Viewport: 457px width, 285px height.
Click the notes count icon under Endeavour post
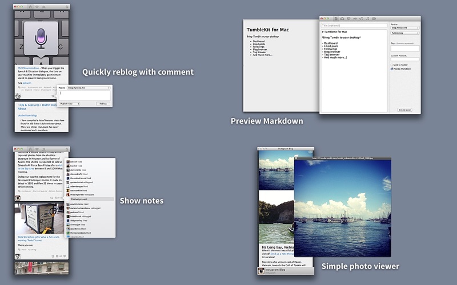click(x=58, y=198)
